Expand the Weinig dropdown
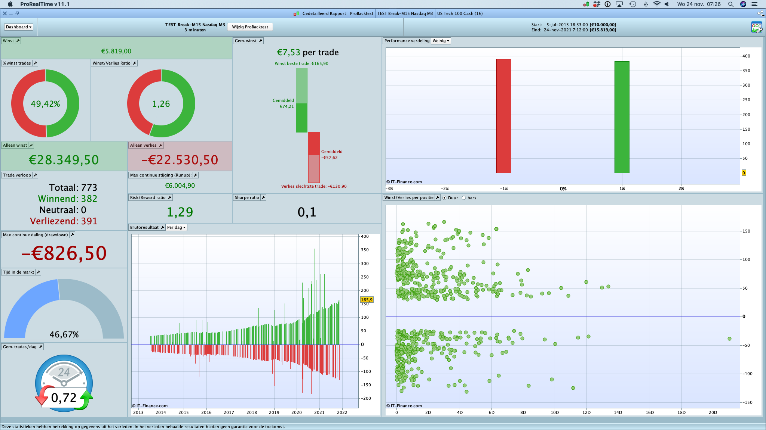Viewport: 766px width, 430px height. pos(441,41)
